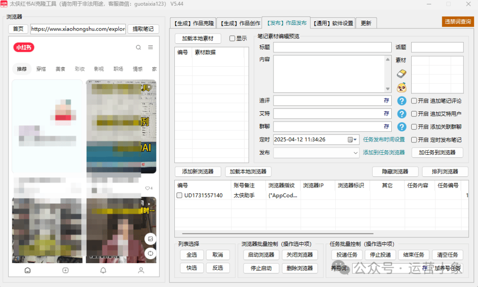Click the 内容 text area

329,74
